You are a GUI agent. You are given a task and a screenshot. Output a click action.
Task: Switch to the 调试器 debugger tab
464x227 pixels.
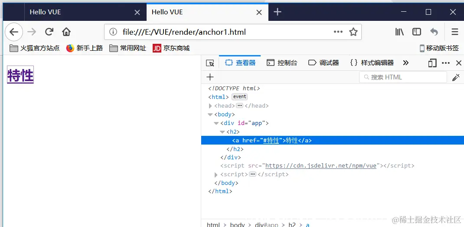point(323,63)
